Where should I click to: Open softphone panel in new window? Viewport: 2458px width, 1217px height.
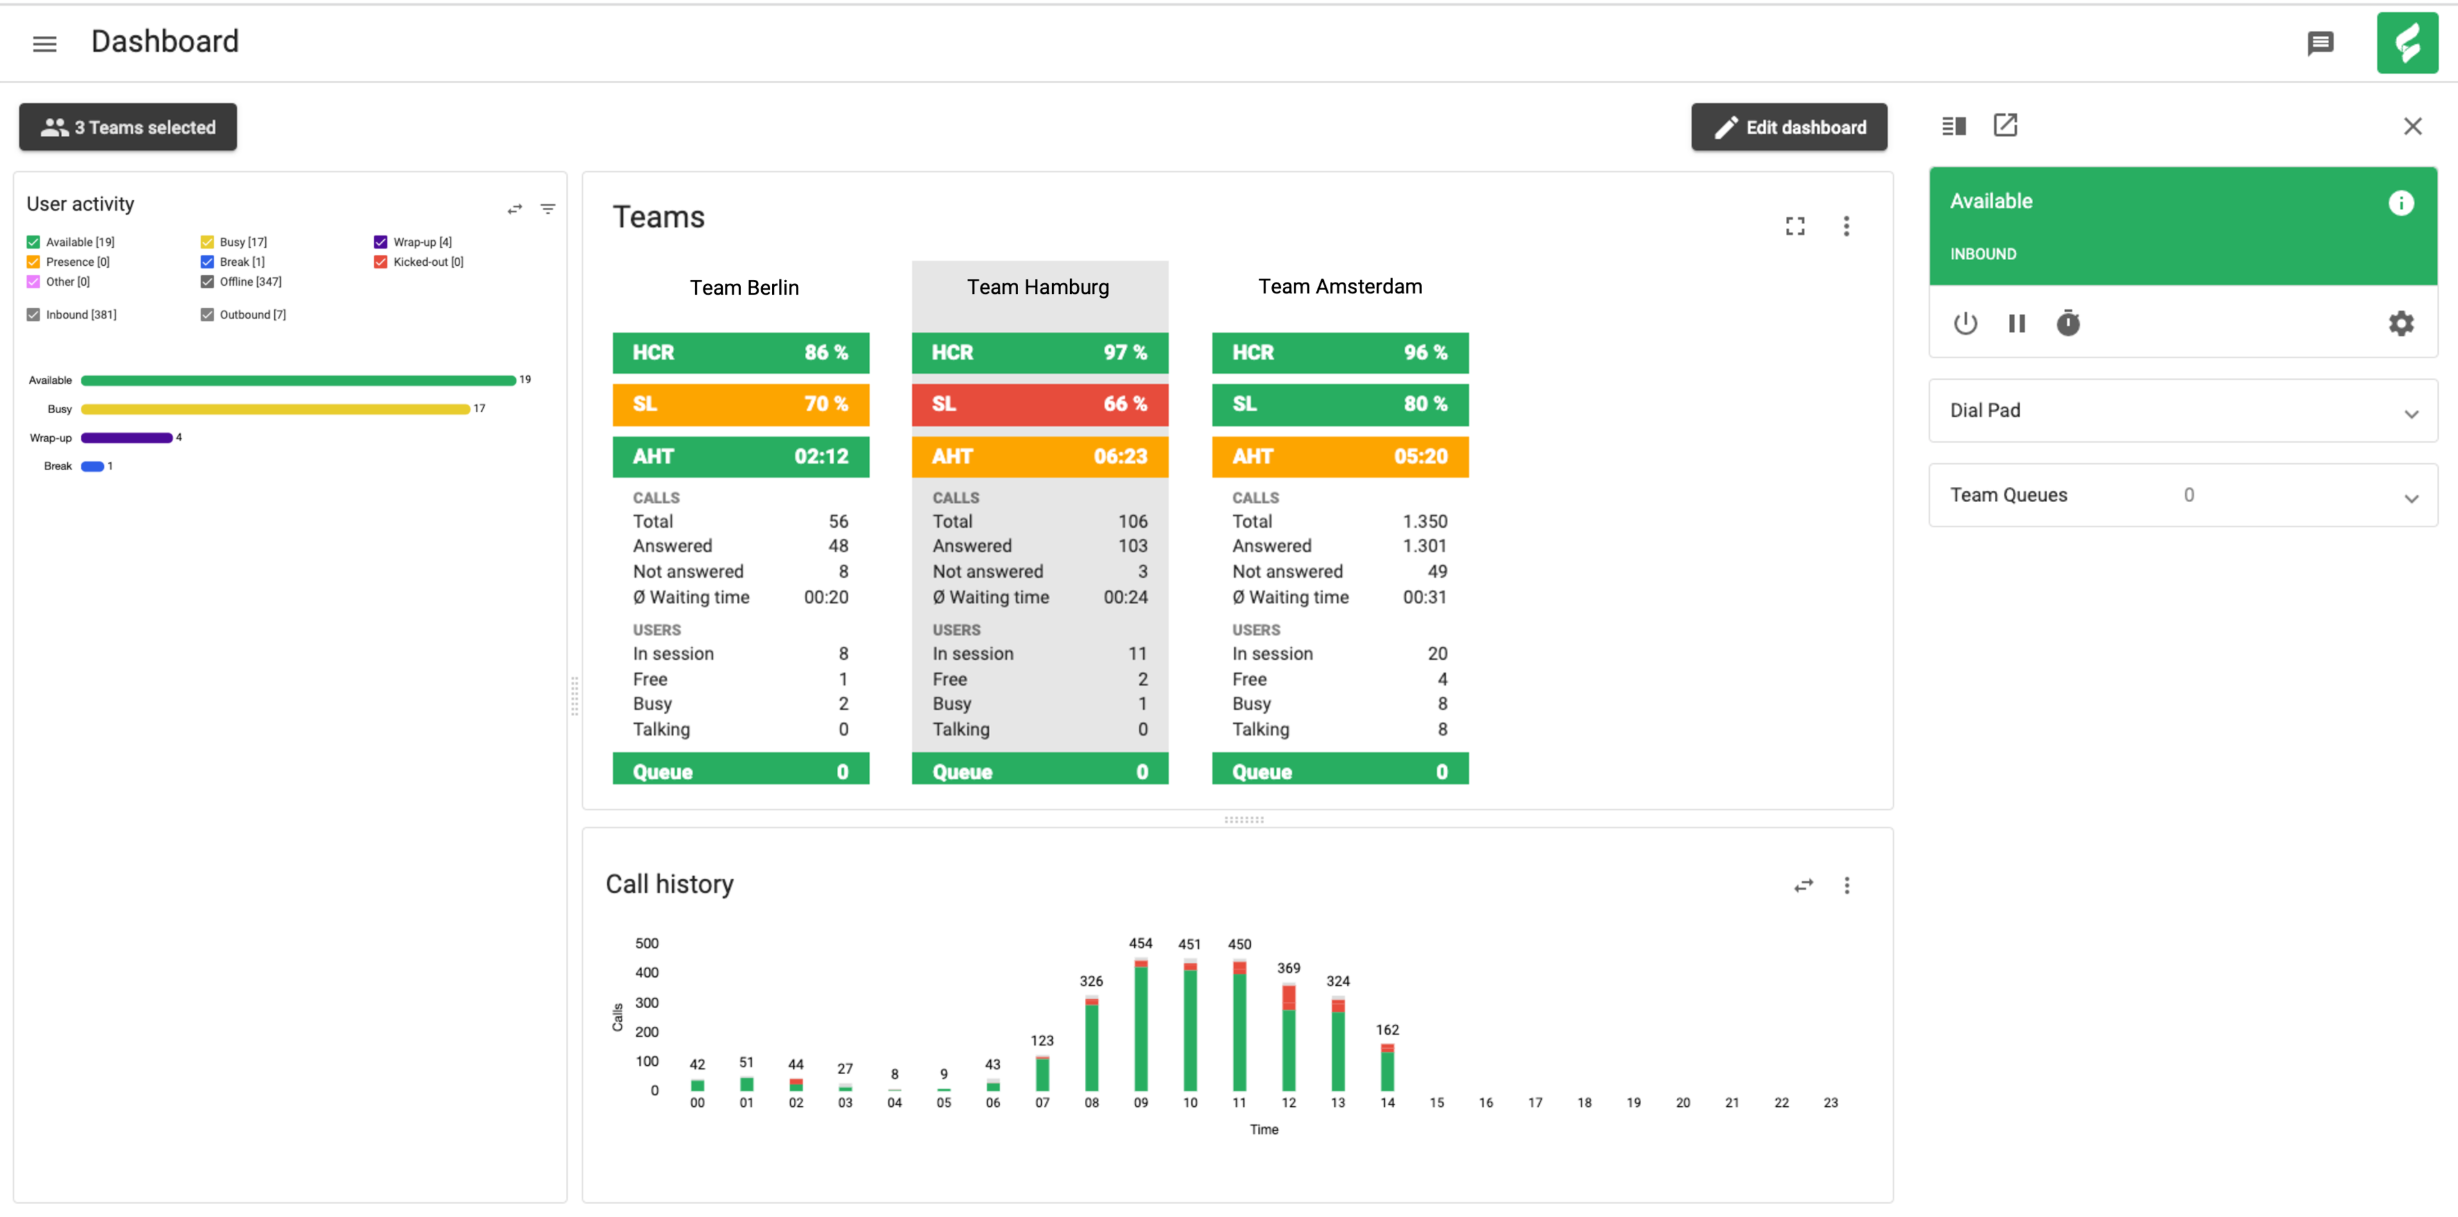point(2005,125)
